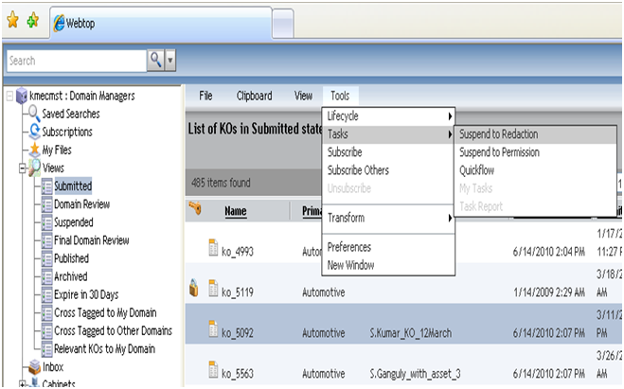The image size is (624, 389).
Task: Click the ko_5563 document icon
Action: [213, 369]
